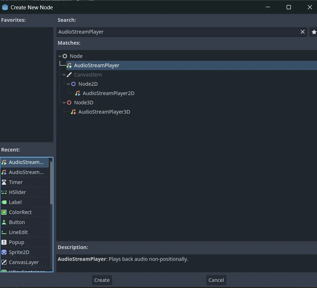
Task: Click the CanvasLayer icon in Recent
Action: click(x=4, y=262)
